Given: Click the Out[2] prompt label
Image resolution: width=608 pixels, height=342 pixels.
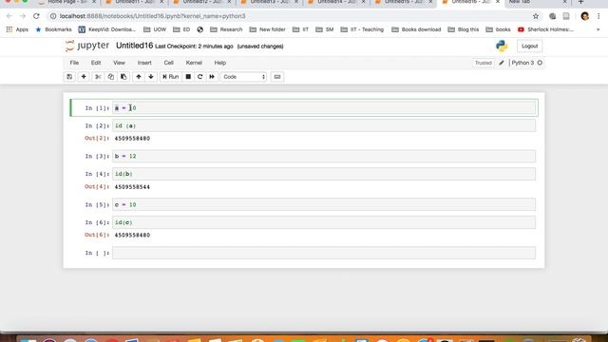Looking at the screenshot, I should pos(97,138).
